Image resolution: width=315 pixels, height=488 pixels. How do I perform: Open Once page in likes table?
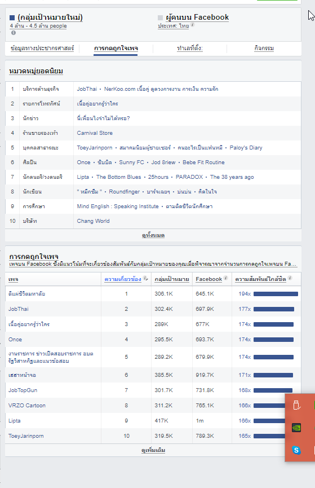[x=15, y=340]
